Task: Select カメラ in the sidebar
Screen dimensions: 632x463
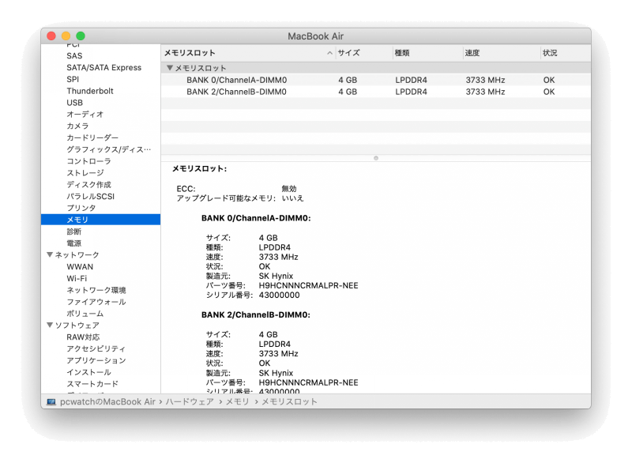Action: coord(73,126)
